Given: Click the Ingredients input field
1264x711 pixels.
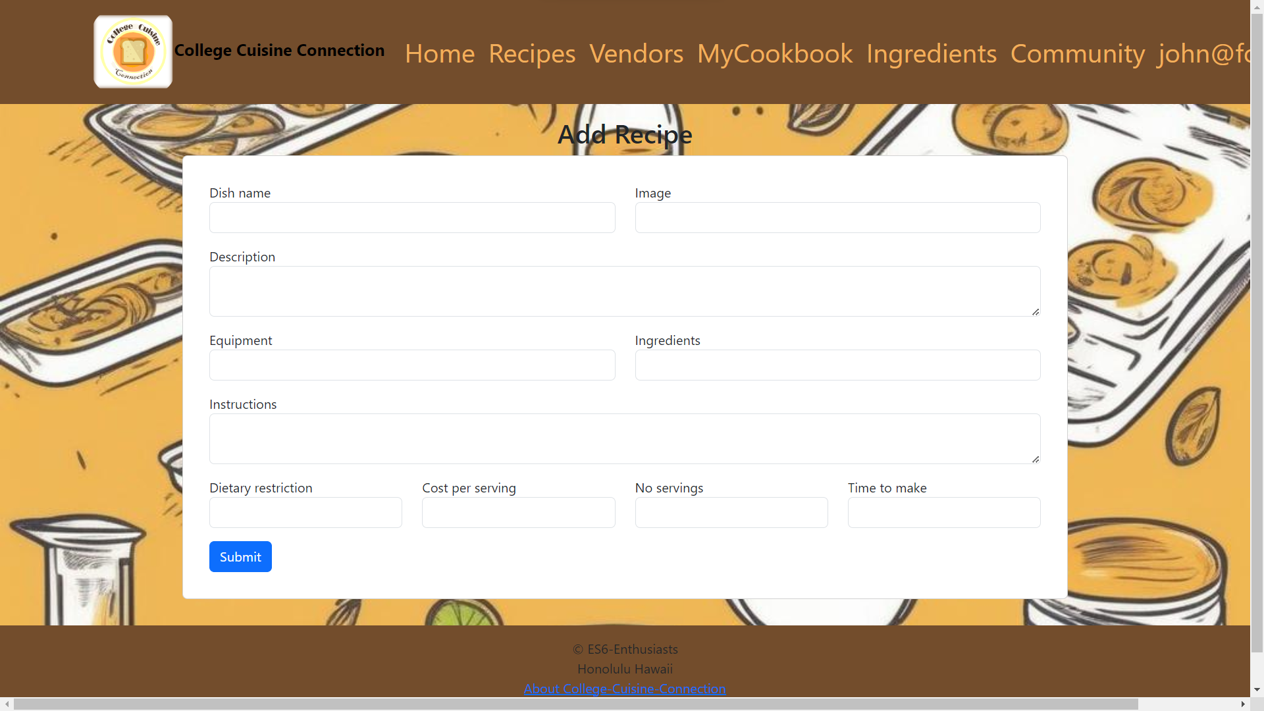Looking at the screenshot, I should tap(838, 365).
